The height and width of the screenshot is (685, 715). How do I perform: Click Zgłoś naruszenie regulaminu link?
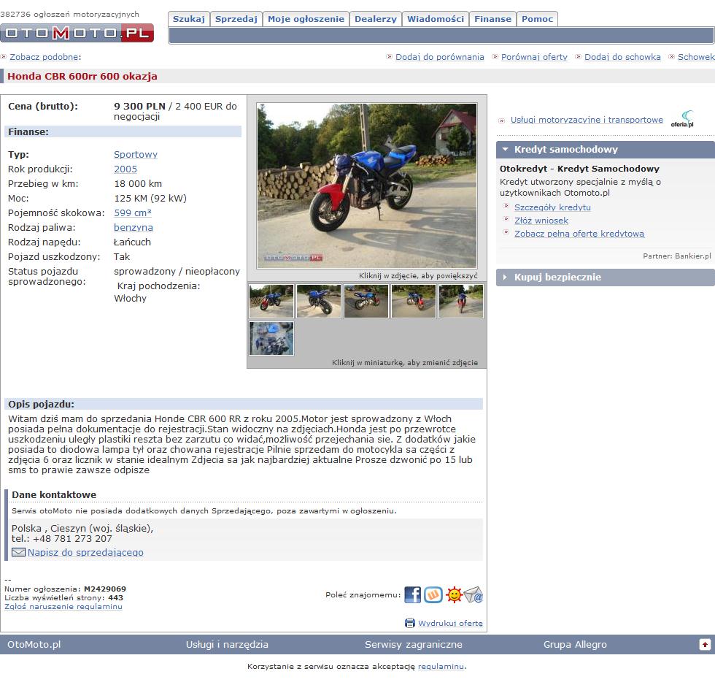point(63,607)
